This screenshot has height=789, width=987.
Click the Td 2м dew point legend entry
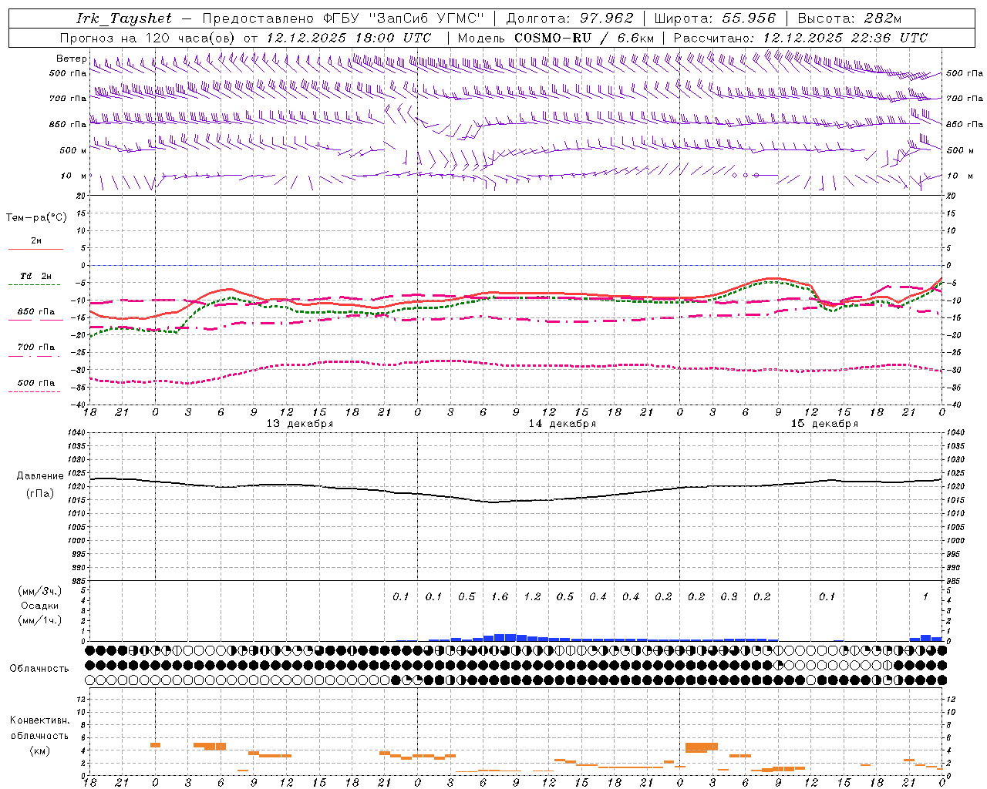[x=36, y=276]
